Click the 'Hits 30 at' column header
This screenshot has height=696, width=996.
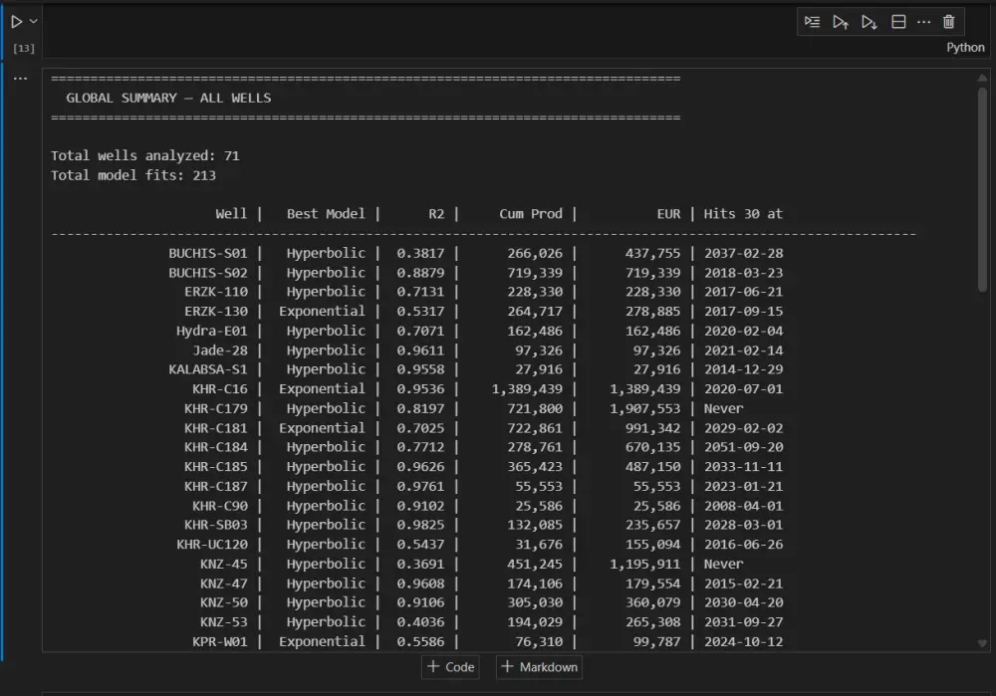pyautogui.click(x=743, y=214)
